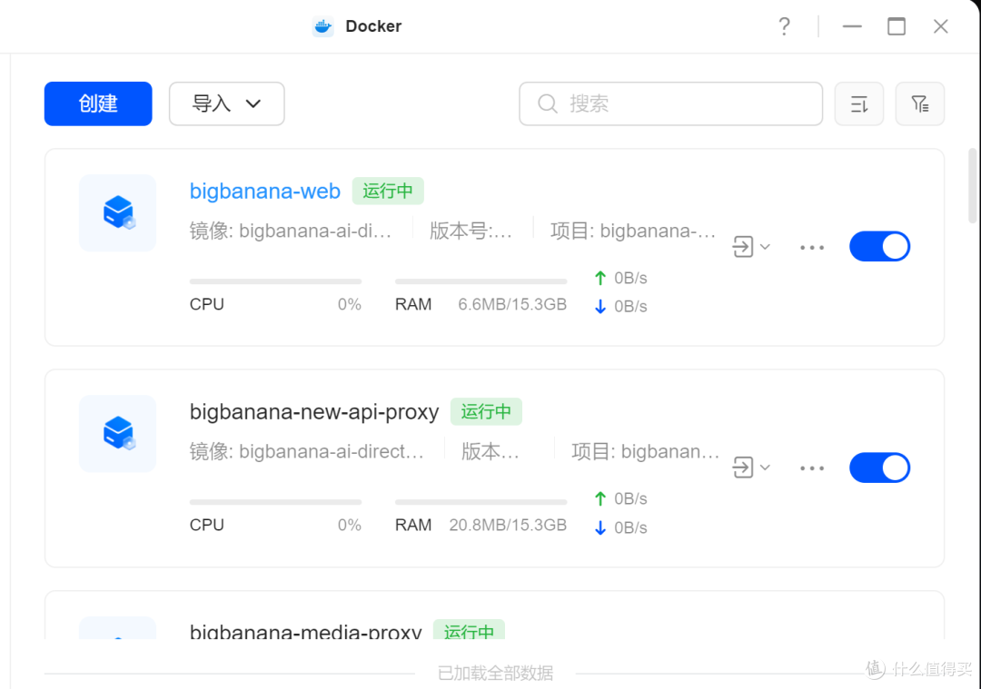Open the filter icon button
The width and height of the screenshot is (981, 689).
919,103
